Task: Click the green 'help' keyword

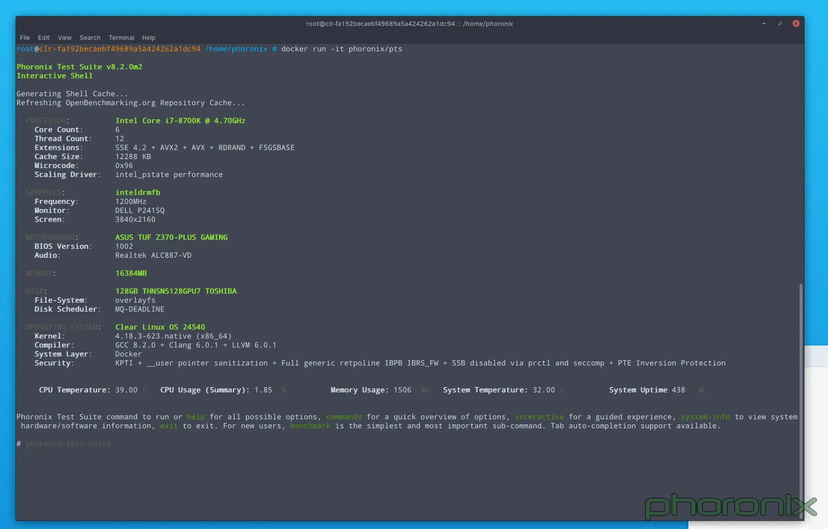Action: tap(196, 417)
